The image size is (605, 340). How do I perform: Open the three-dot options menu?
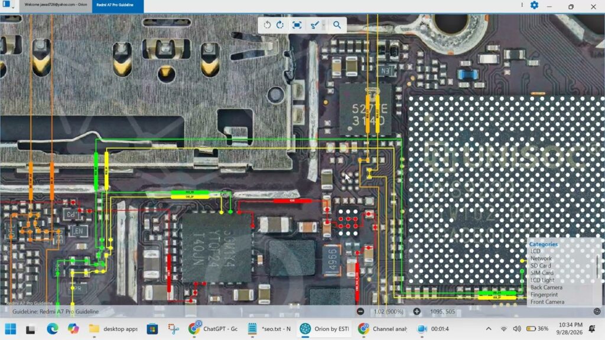point(522,5)
